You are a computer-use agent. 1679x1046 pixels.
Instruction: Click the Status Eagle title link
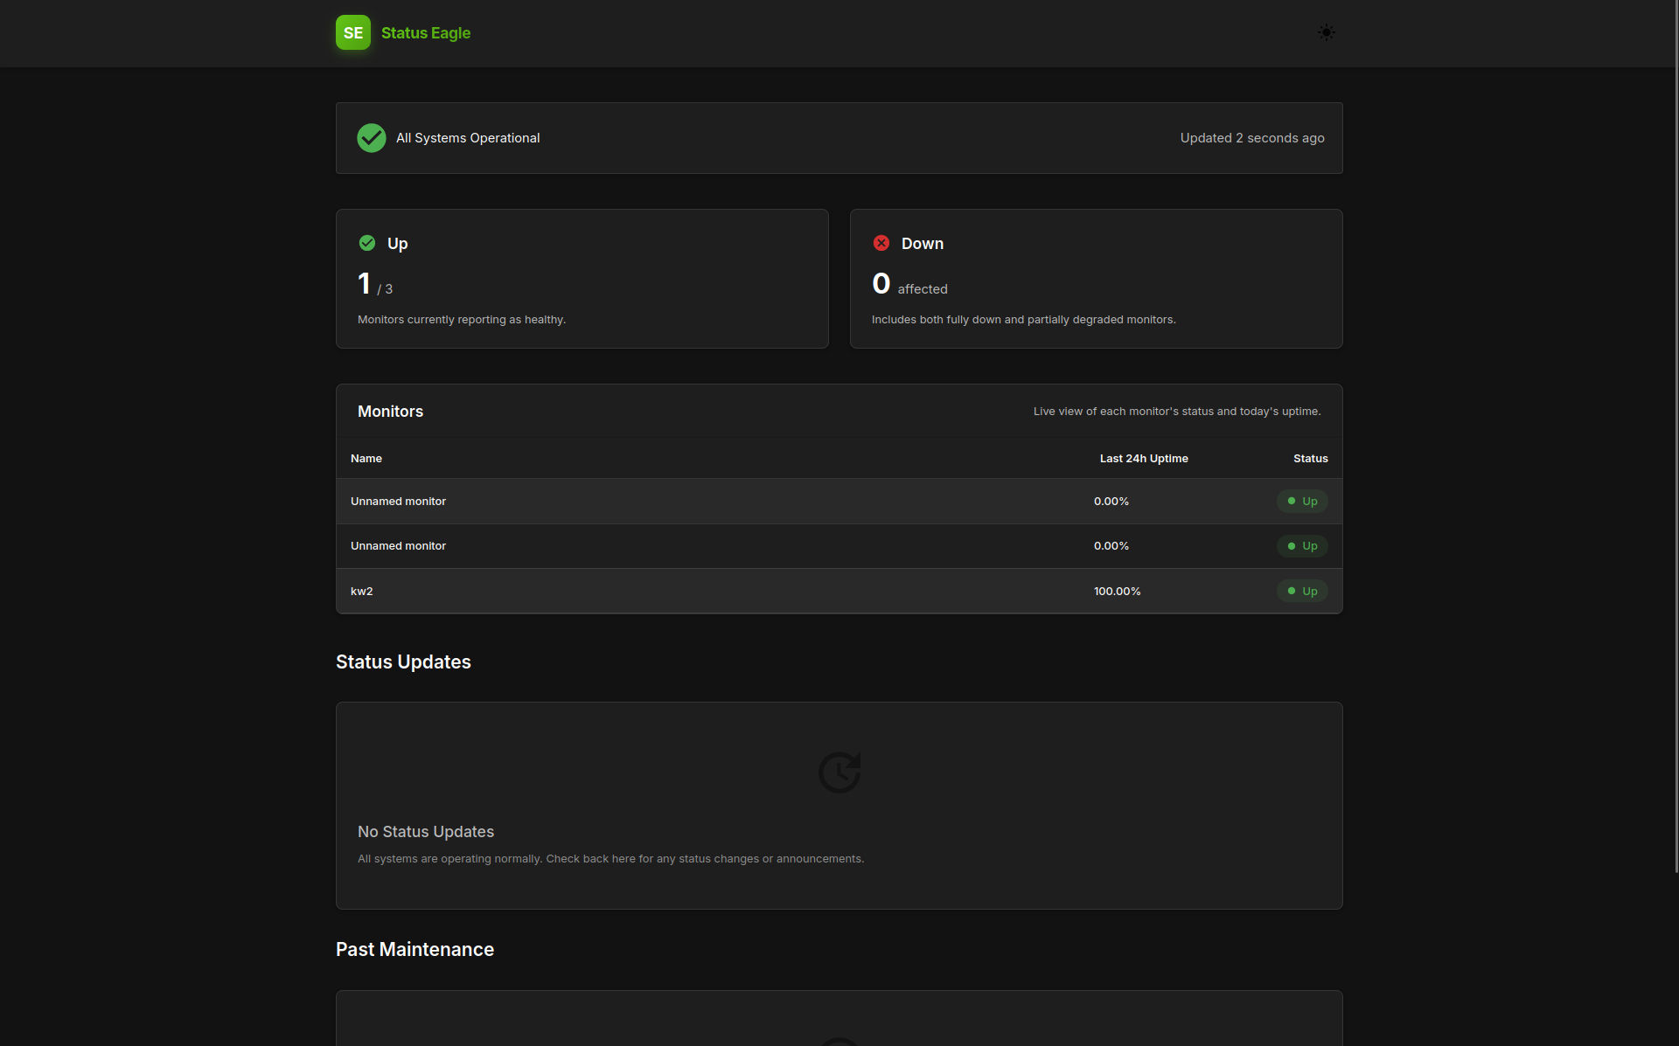(x=425, y=32)
